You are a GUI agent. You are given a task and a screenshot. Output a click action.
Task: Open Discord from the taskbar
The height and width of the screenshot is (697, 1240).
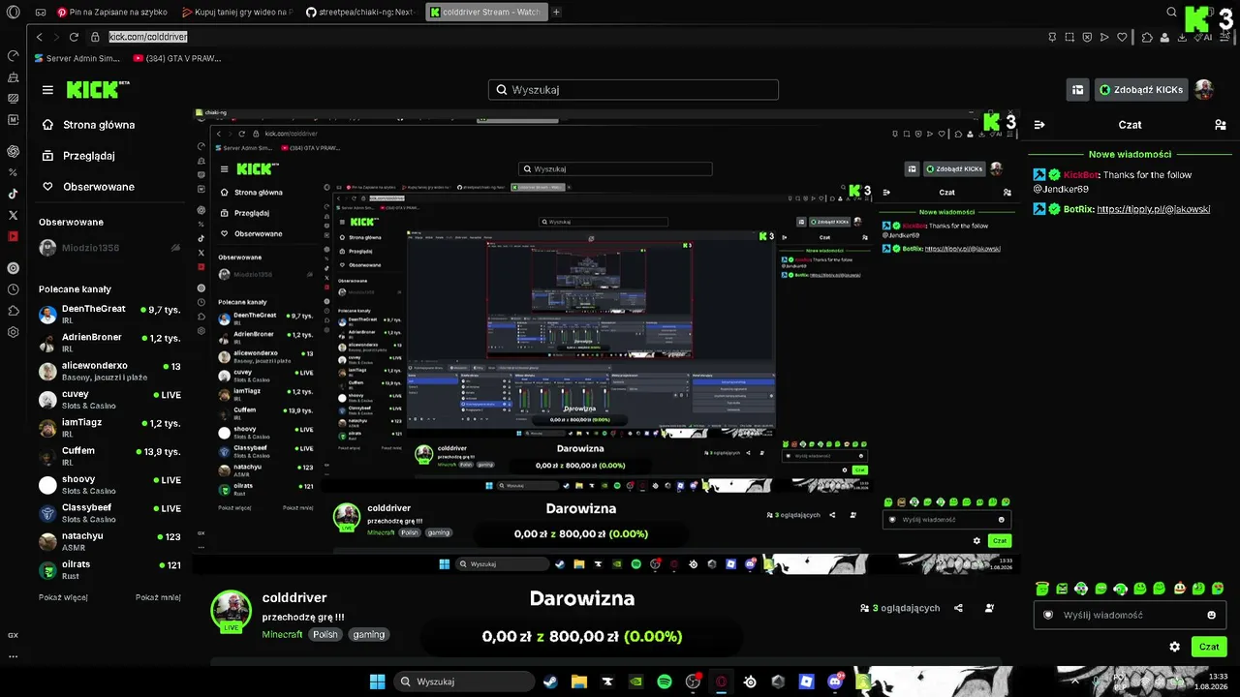click(x=835, y=682)
